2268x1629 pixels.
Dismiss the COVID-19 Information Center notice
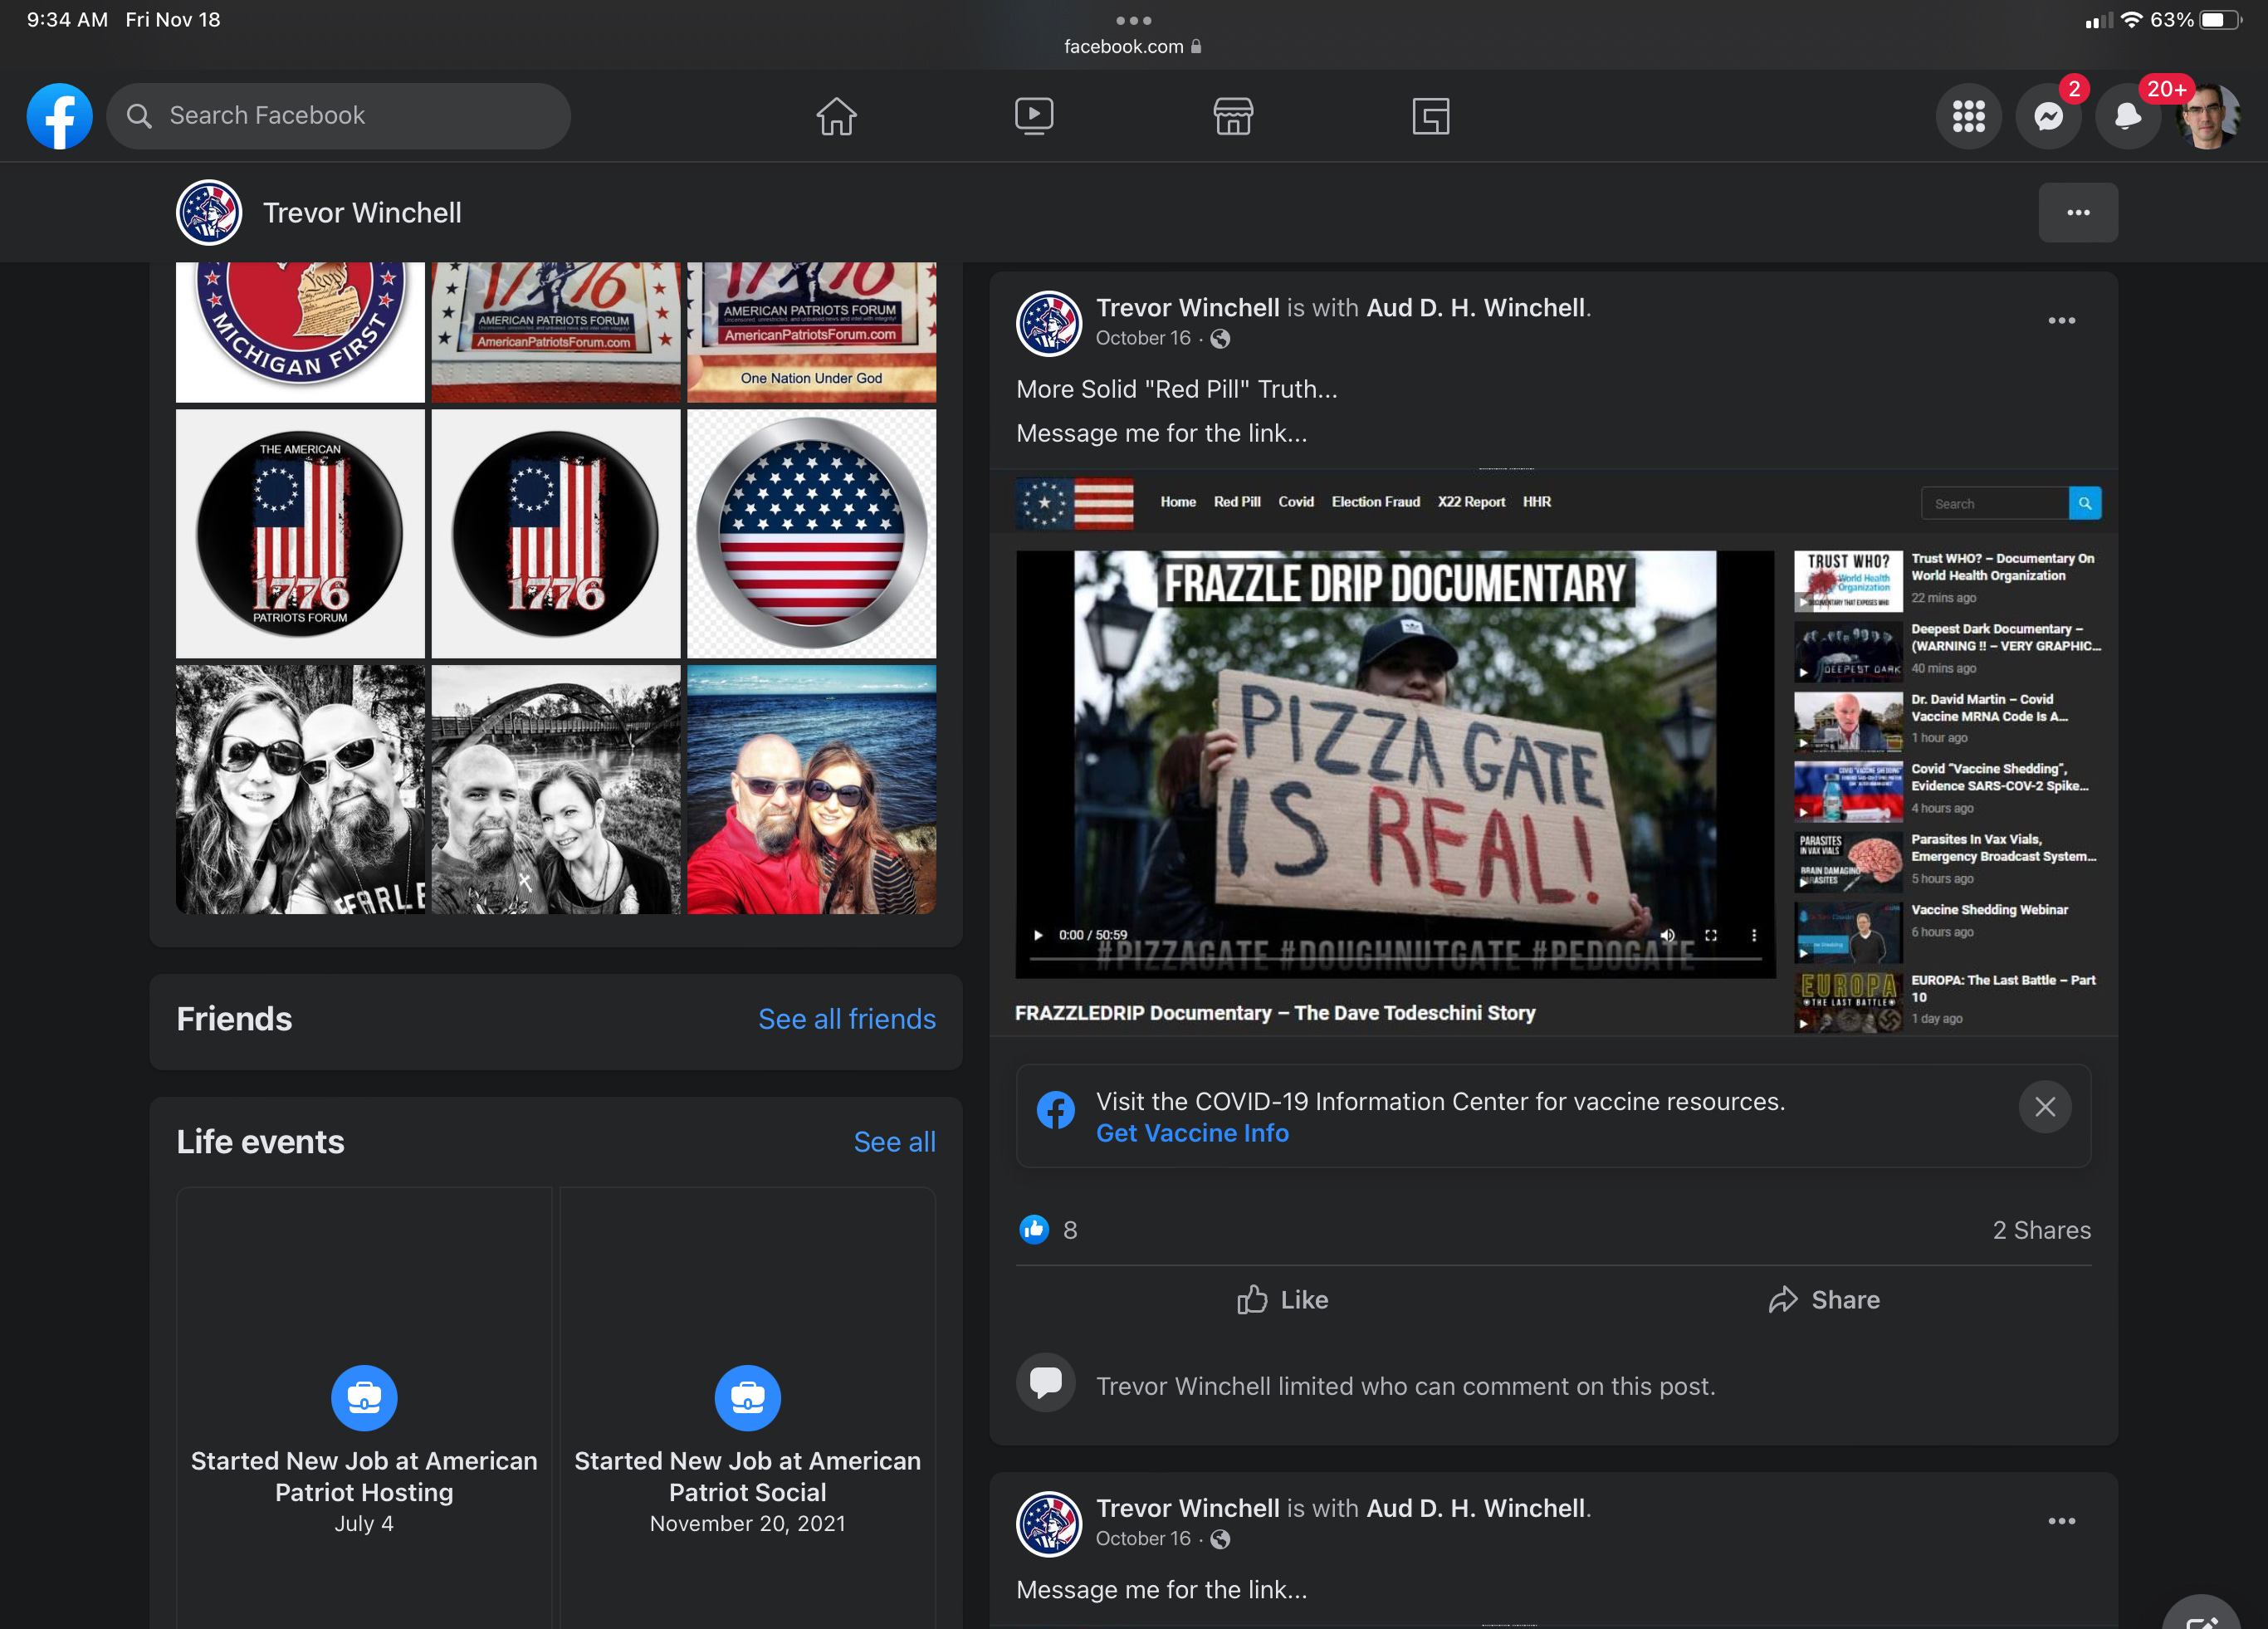tap(2044, 1107)
